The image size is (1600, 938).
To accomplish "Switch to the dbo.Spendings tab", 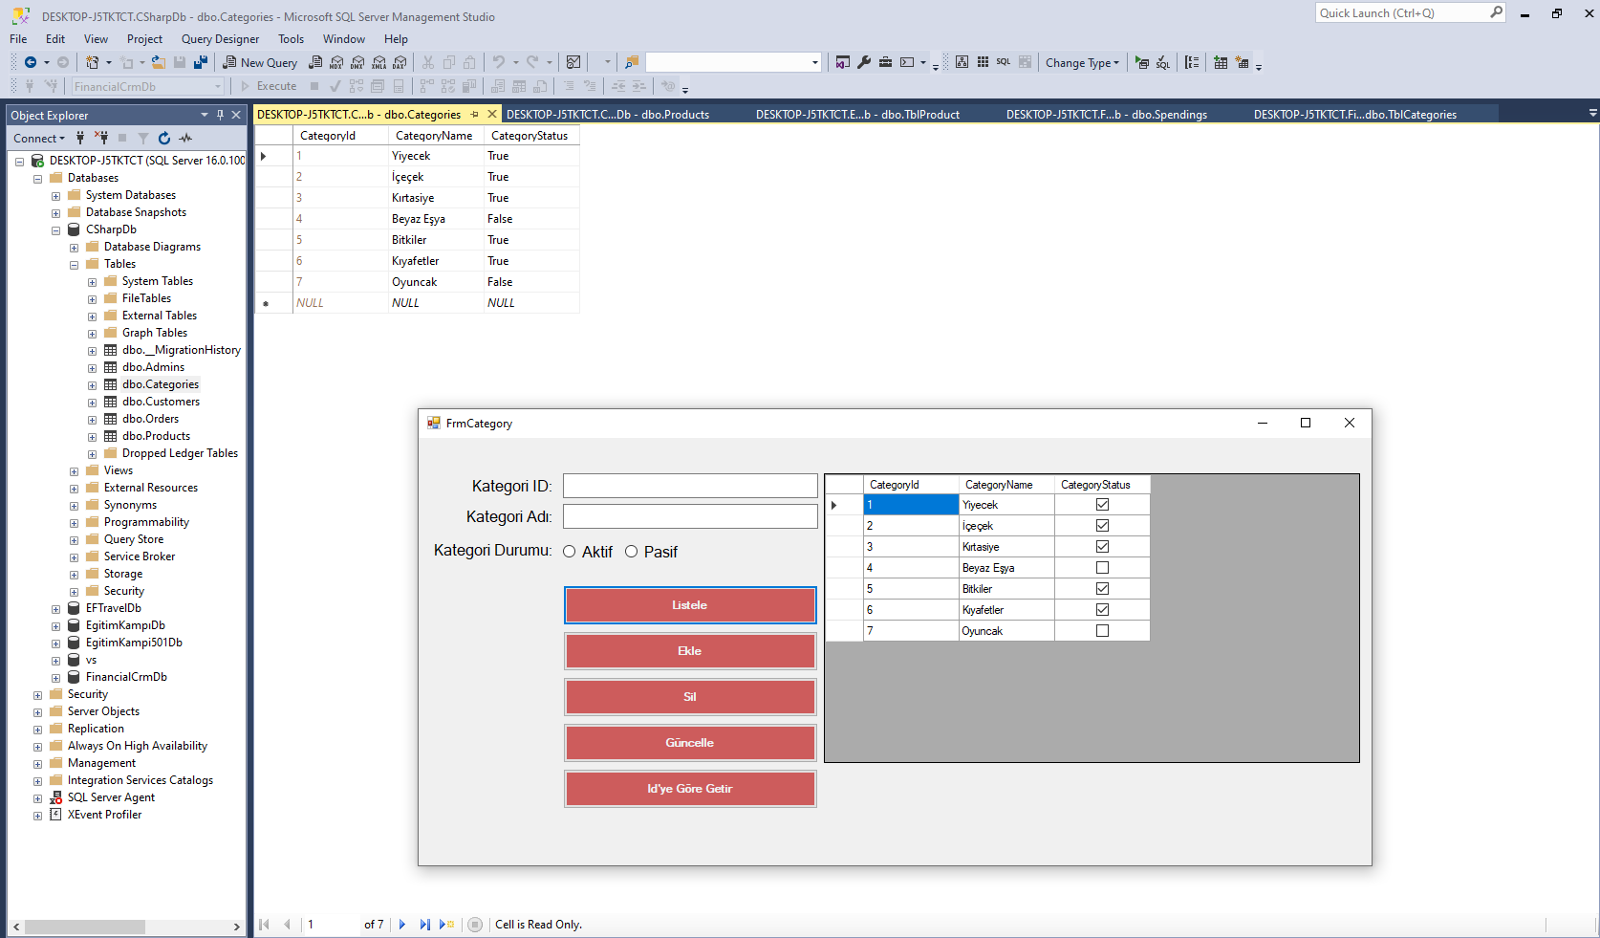I will 1107,115.
